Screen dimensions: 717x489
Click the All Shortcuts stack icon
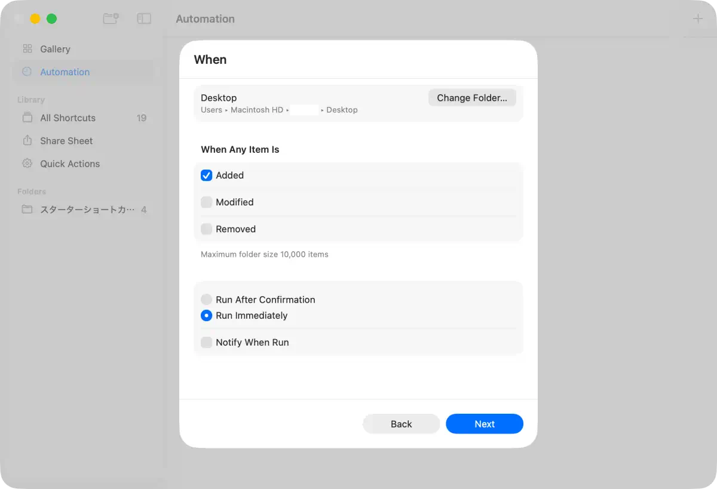tap(27, 118)
